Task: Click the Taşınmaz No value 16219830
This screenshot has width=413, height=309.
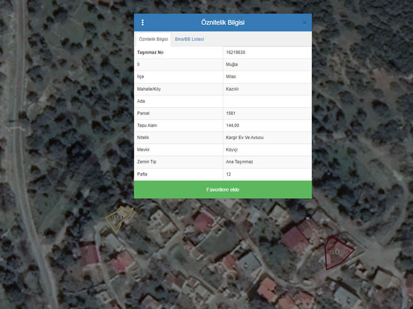Action: pyautogui.click(x=235, y=53)
